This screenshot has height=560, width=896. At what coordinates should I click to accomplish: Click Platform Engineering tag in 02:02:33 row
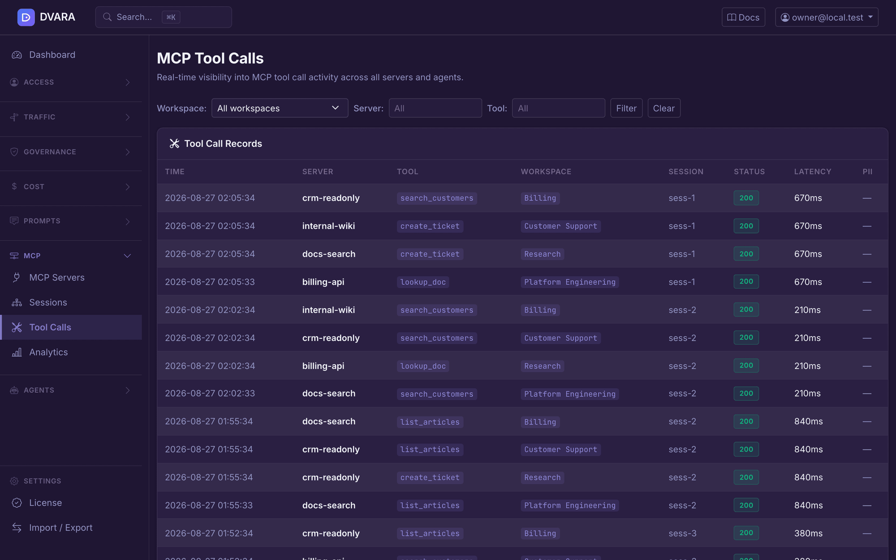pyautogui.click(x=570, y=394)
